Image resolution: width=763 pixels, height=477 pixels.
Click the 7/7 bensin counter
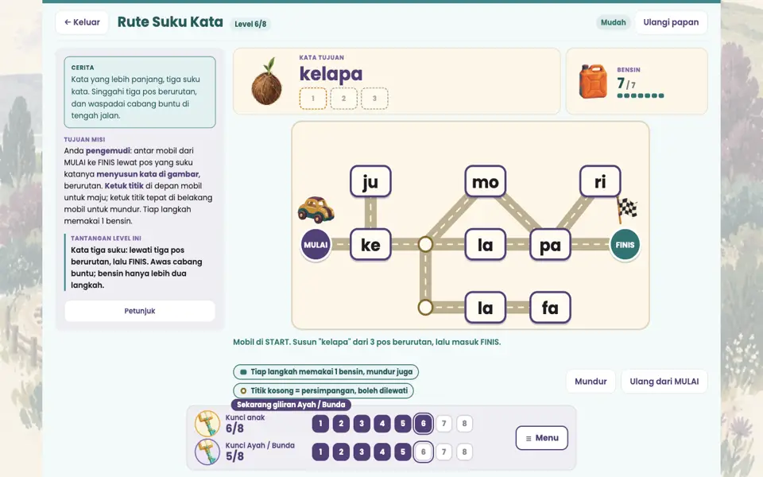tap(626, 83)
